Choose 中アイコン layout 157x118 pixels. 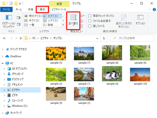(x=32, y=20)
